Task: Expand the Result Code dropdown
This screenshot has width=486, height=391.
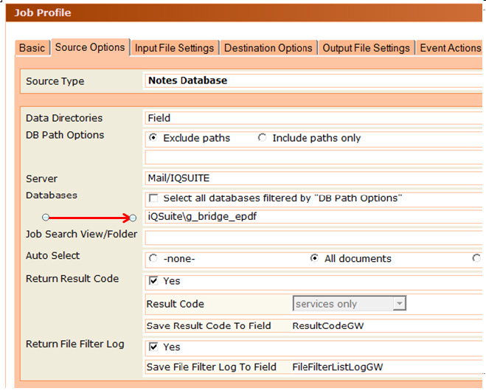Action: tap(399, 304)
